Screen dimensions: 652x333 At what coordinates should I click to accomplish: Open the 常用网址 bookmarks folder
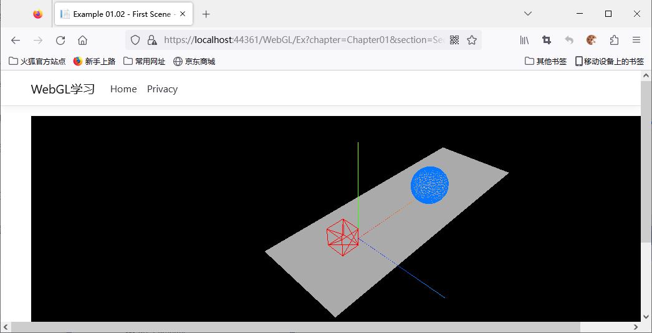tap(144, 62)
